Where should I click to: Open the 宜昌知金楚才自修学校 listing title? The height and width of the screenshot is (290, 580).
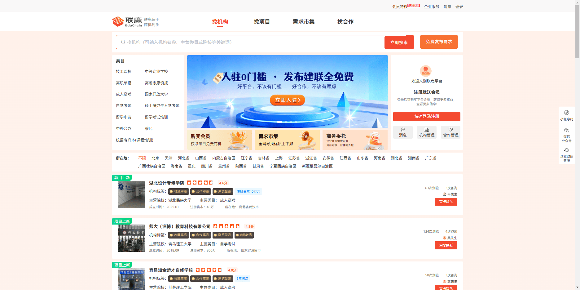(x=171, y=270)
